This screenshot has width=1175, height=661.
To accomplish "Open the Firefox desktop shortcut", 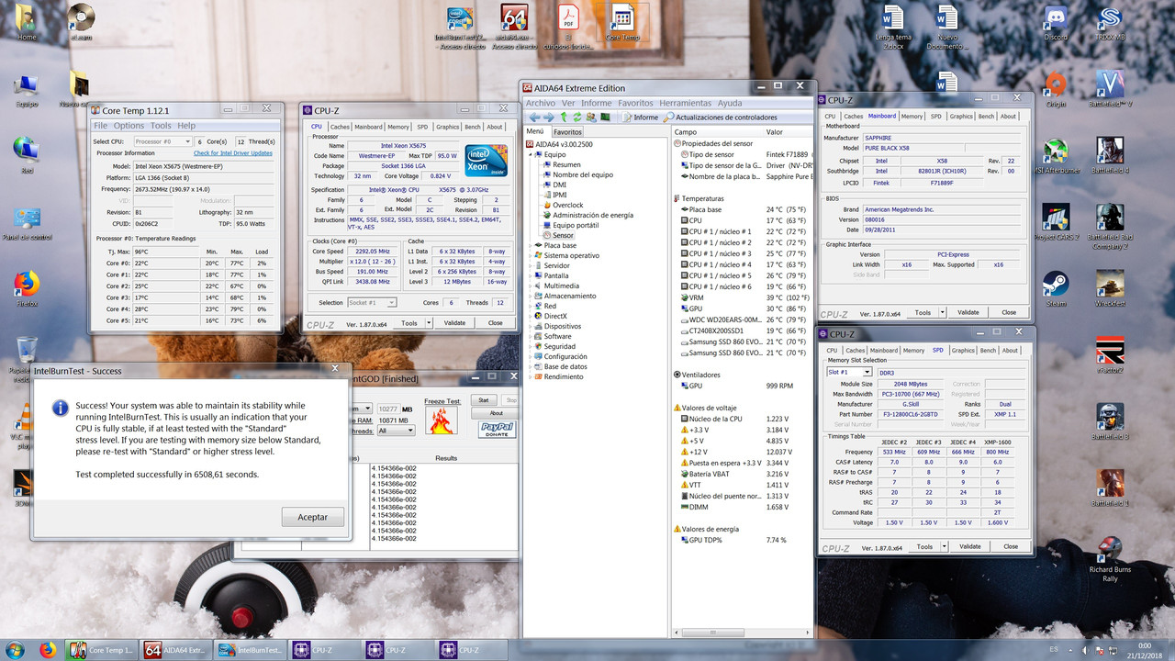I will coord(27,288).
